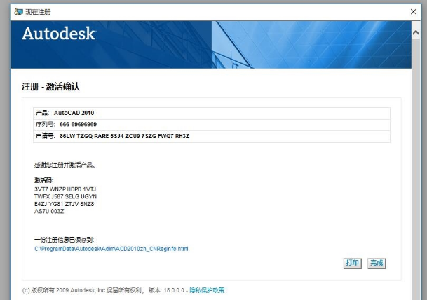
Task: Click the Autodesk logo in the banner
Action: (59, 34)
